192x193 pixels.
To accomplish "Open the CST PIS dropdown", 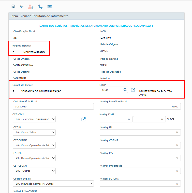I will point(34,158).
